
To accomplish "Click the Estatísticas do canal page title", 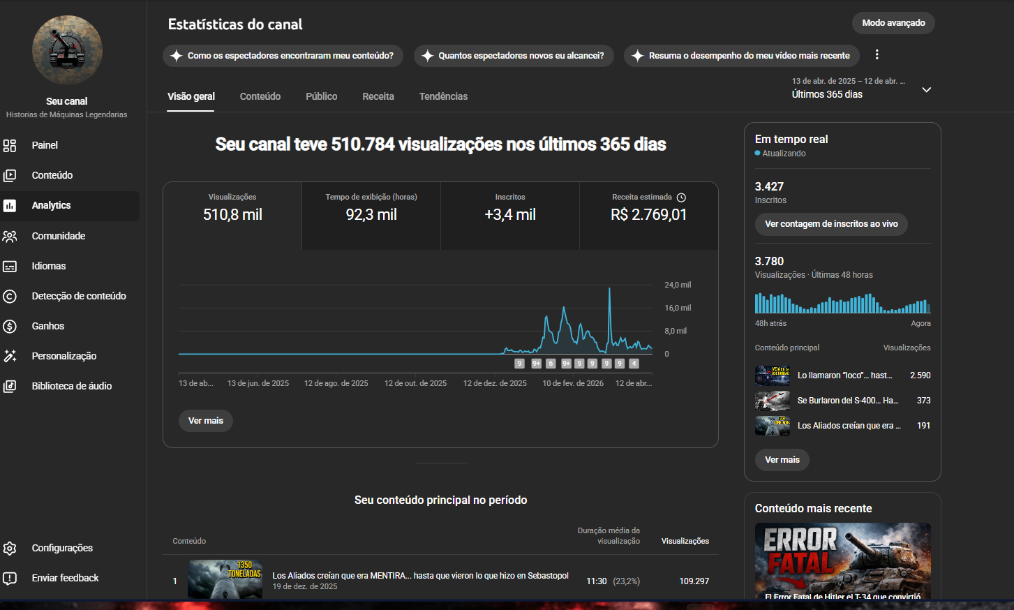I will point(235,24).
